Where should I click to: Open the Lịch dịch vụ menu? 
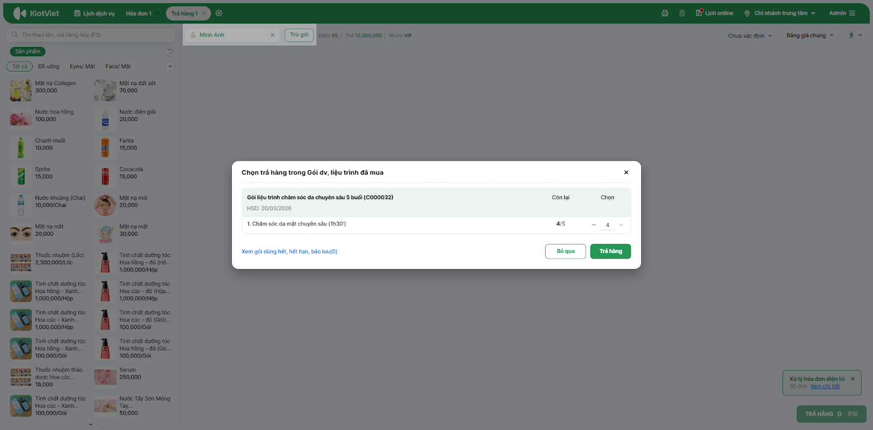tap(94, 13)
